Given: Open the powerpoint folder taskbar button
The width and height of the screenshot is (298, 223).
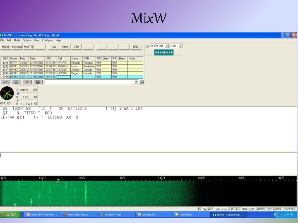Looking at the screenshot, I should click(x=154, y=215).
